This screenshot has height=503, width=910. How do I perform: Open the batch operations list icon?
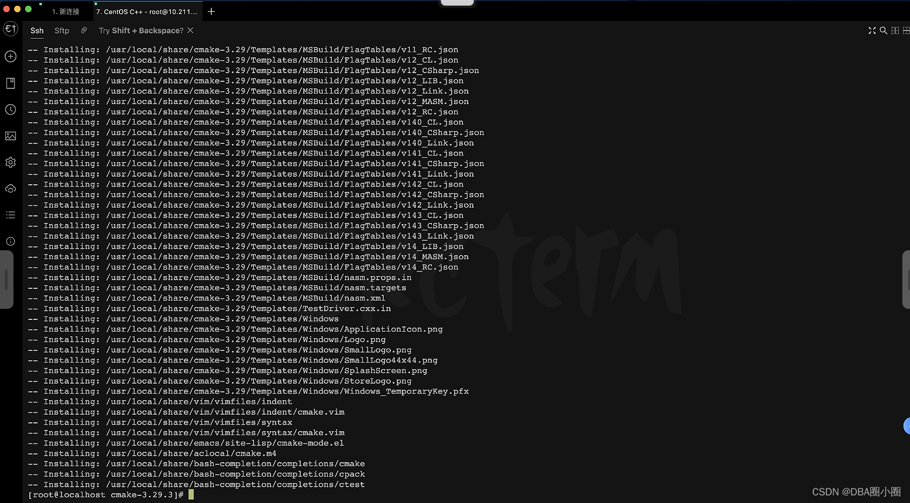coord(11,215)
